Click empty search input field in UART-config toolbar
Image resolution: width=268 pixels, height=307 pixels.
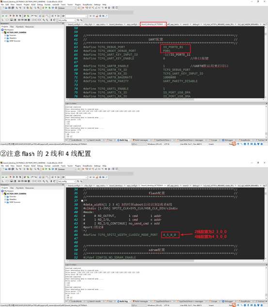[x=76, y=16]
